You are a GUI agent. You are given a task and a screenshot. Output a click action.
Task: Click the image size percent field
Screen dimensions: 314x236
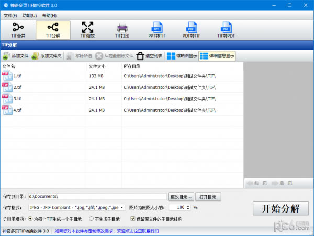(177, 207)
